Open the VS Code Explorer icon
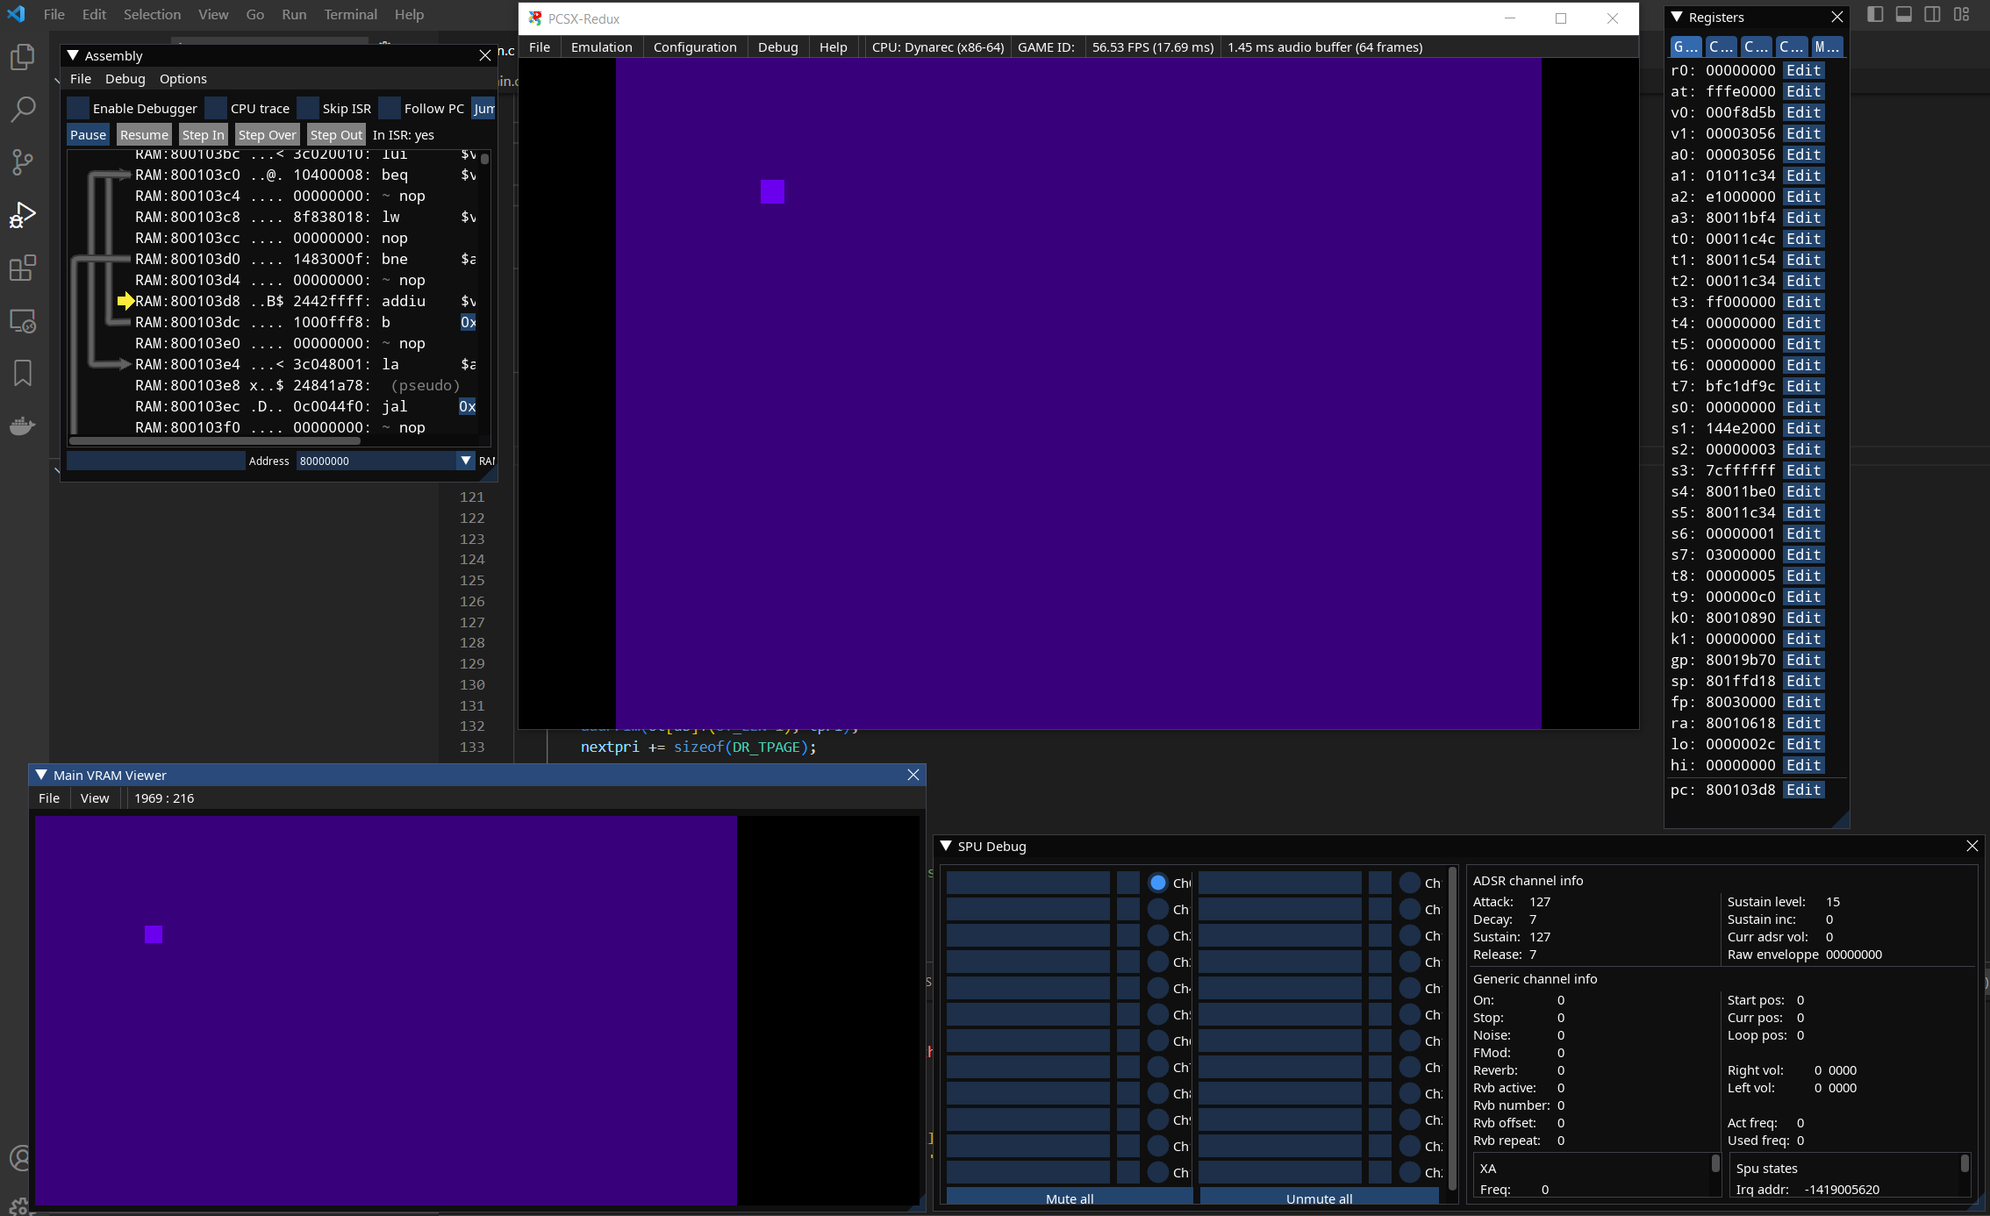The height and width of the screenshot is (1216, 1990). pos(22,58)
